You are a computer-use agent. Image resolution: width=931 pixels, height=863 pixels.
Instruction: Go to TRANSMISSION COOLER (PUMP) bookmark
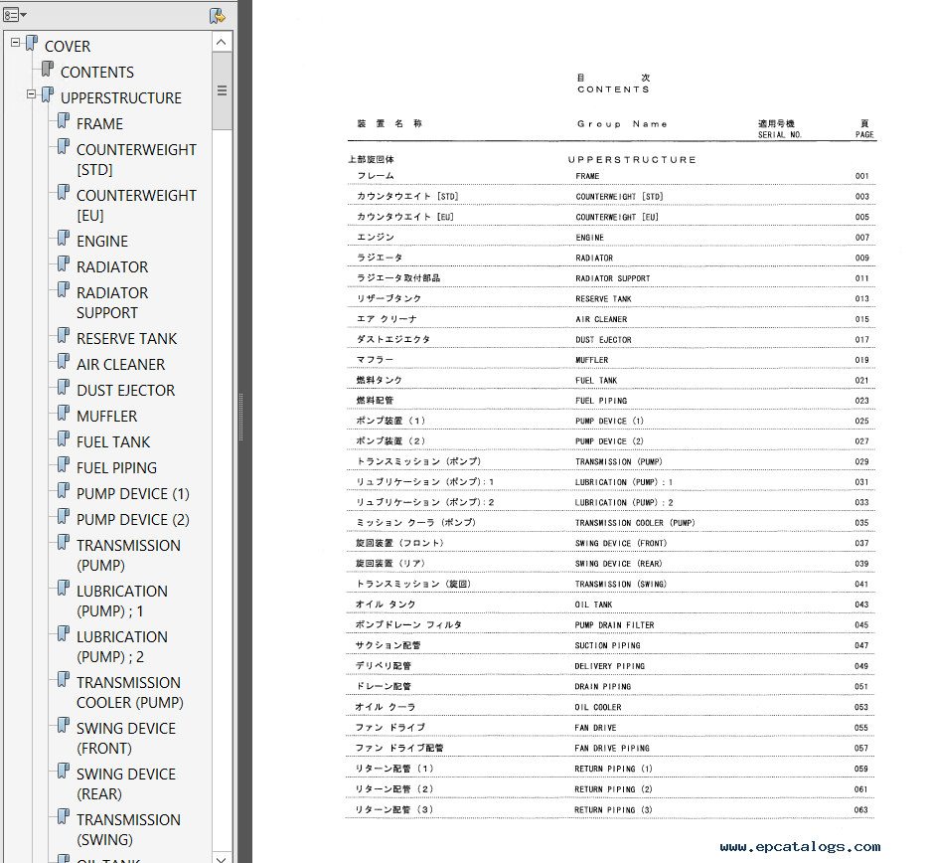point(129,693)
